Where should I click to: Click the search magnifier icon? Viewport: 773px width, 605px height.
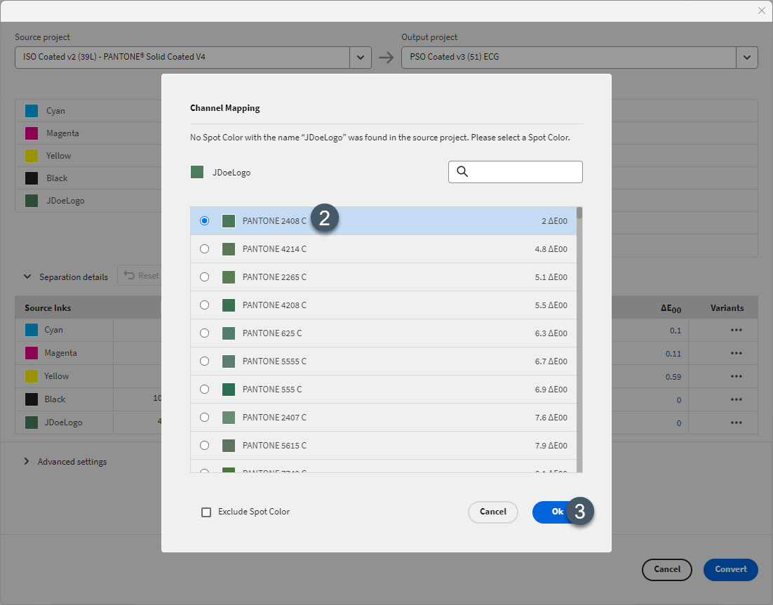(x=462, y=171)
